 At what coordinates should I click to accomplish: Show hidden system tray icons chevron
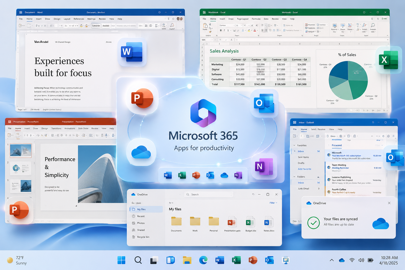tap(332, 260)
